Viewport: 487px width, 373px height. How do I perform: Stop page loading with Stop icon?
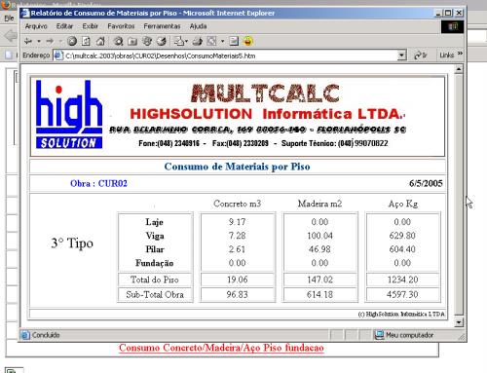(x=72, y=41)
